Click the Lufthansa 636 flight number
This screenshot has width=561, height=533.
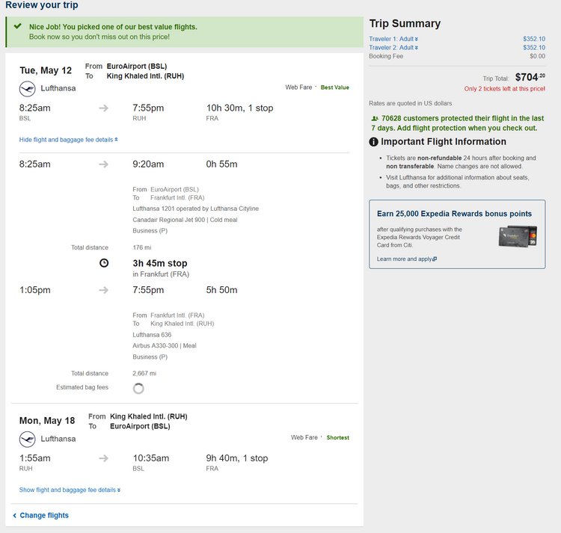click(152, 335)
